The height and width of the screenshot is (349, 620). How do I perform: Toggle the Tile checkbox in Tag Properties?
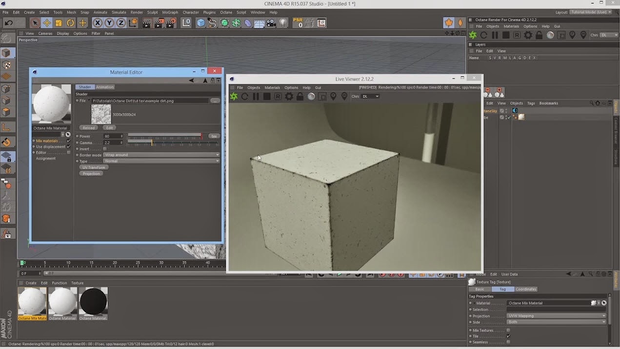pos(508,336)
